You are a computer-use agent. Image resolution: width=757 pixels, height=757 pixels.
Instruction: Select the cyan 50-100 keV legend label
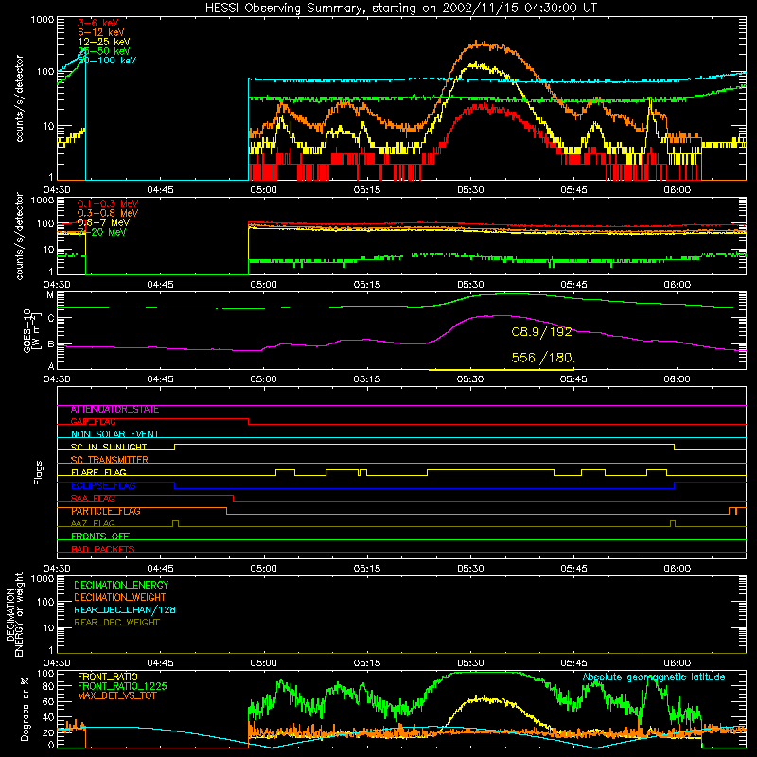[107, 61]
